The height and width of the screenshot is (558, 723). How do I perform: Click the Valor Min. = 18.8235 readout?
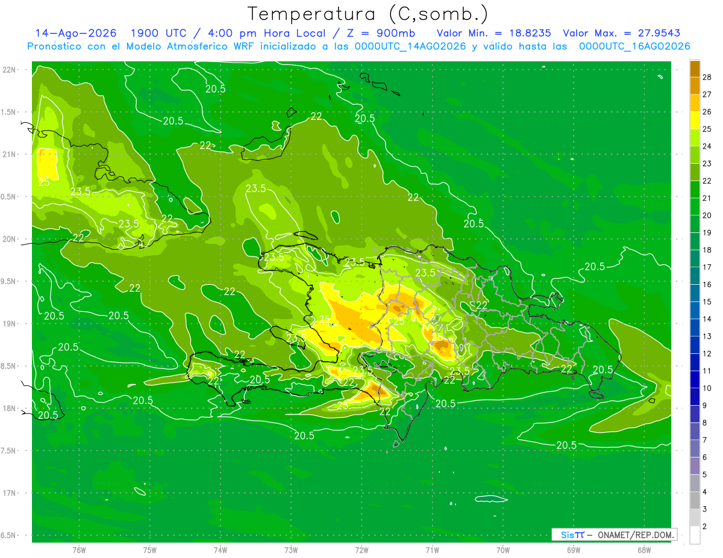(x=493, y=33)
